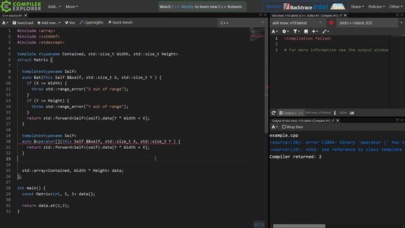Open the Other menu

(395, 7)
